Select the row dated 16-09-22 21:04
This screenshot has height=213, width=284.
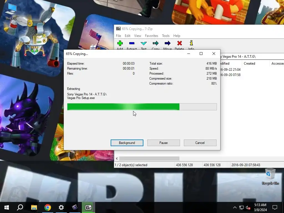click(252, 70)
